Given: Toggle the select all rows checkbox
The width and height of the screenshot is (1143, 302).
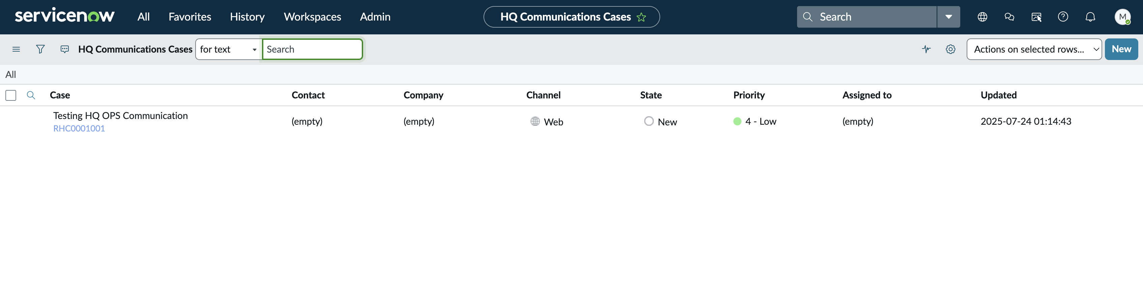Looking at the screenshot, I should [11, 95].
